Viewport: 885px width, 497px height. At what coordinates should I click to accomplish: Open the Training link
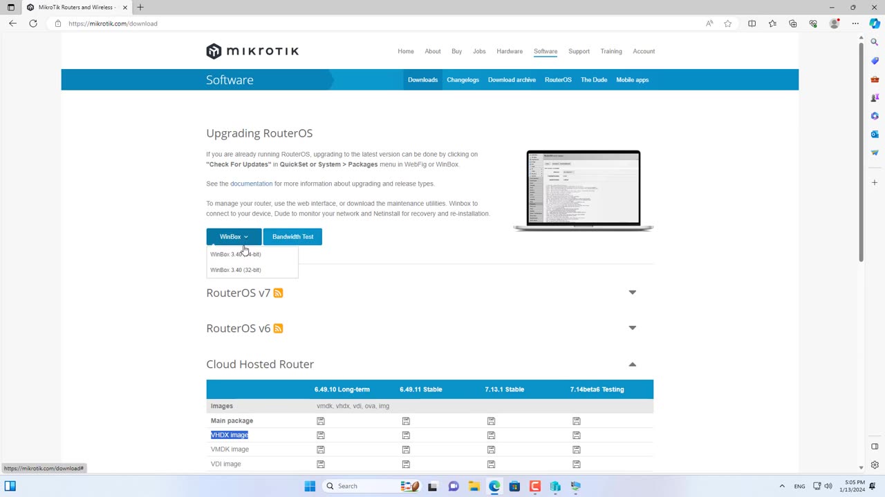(611, 51)
